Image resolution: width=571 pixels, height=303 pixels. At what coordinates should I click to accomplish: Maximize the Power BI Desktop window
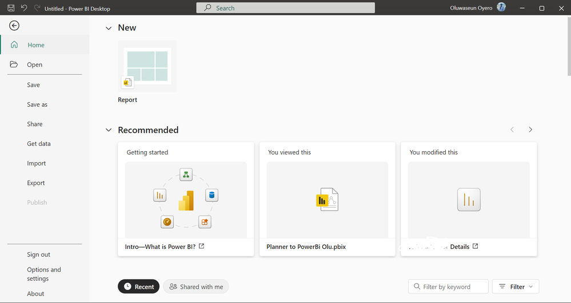coord(541,8)
